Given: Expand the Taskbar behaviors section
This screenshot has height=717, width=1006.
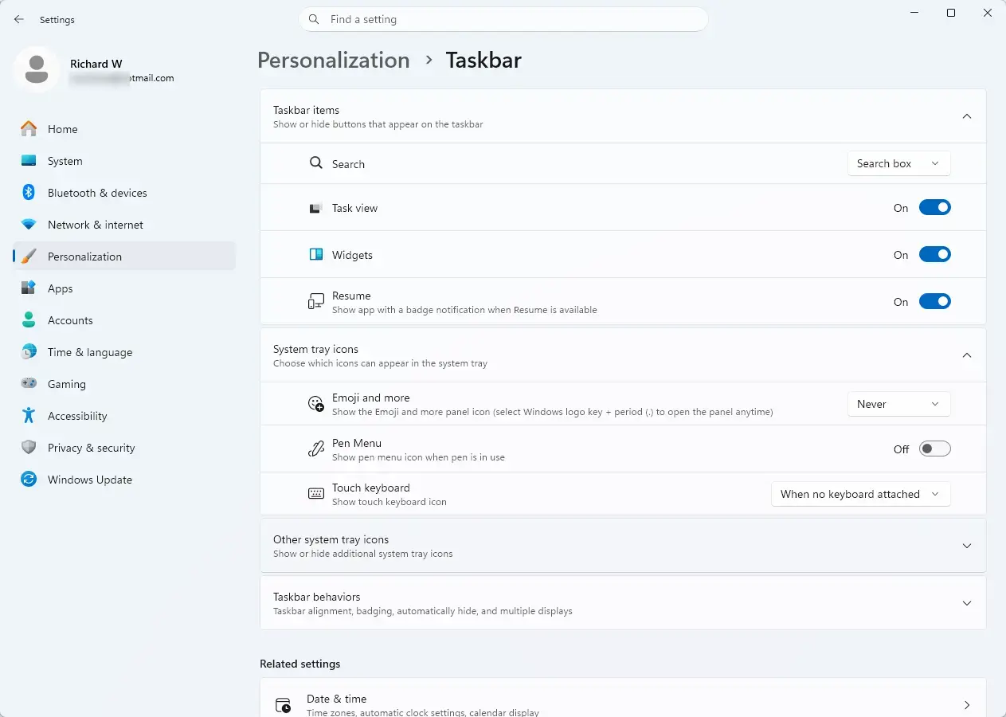Looking at the screenshot, I should coord(623,603).
